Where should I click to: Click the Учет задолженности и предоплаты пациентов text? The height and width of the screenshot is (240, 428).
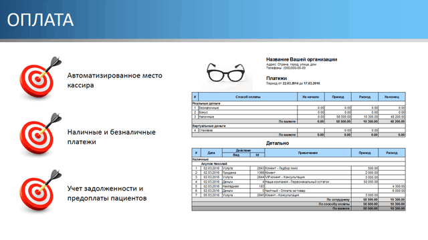tap(107, 193)
